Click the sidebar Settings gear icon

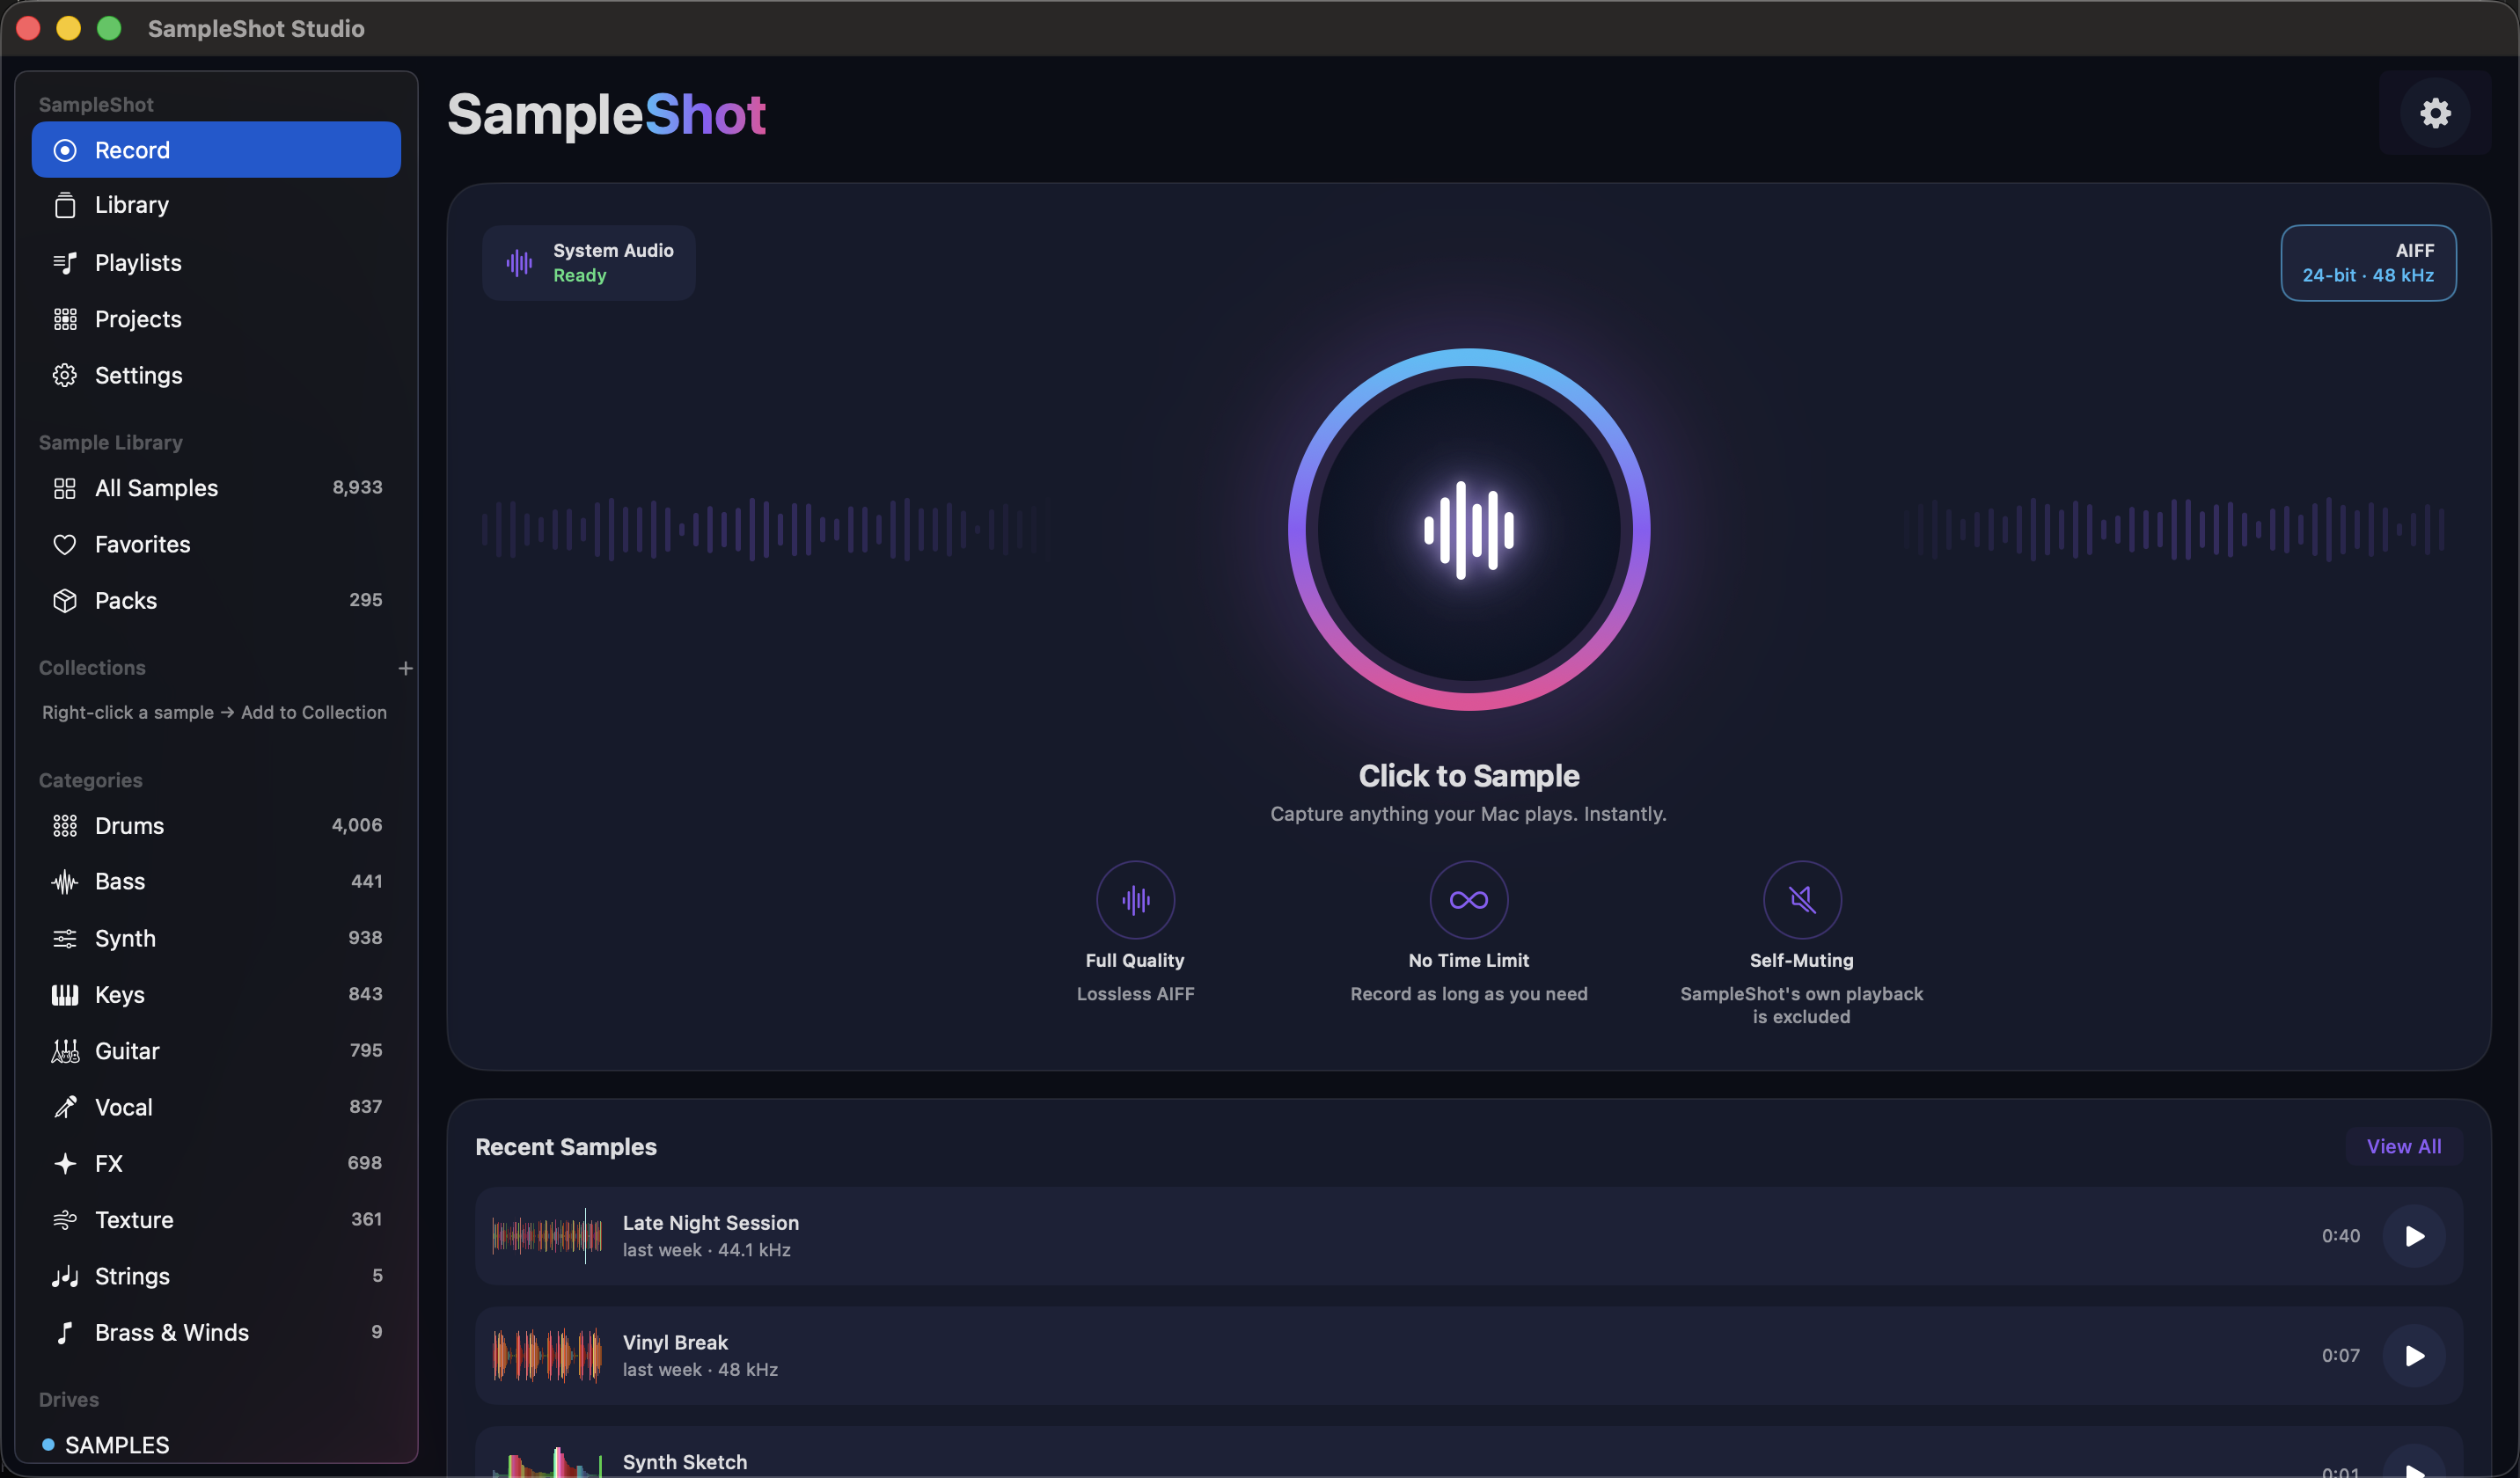65,375
